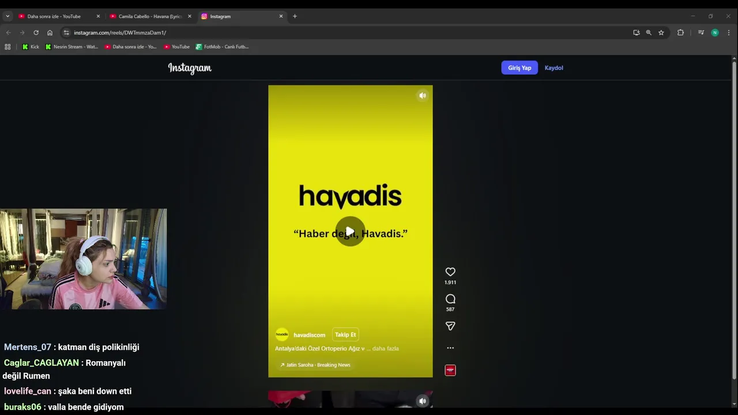
Task: Open the FotMob Canlı Futbol bookmark
Action: (x=223, y=47)
